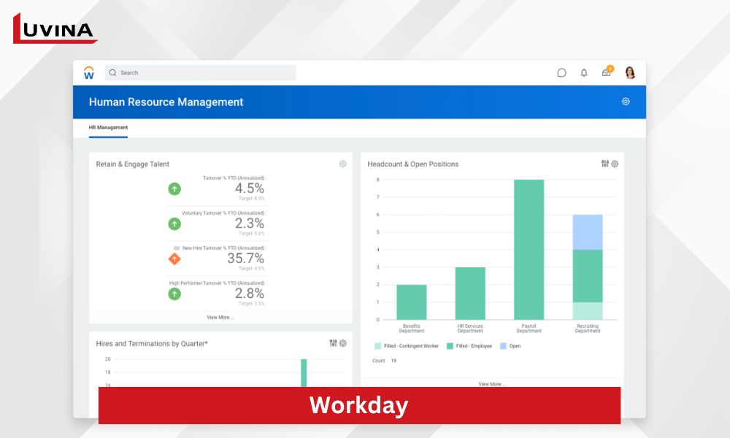Open dashboard settings gear in blue header
The image size is (730, 438).
pyautogui.click(x=626, y=101)
